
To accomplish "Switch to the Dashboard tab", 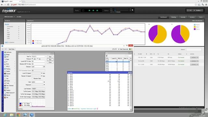I will click(163, 17).
